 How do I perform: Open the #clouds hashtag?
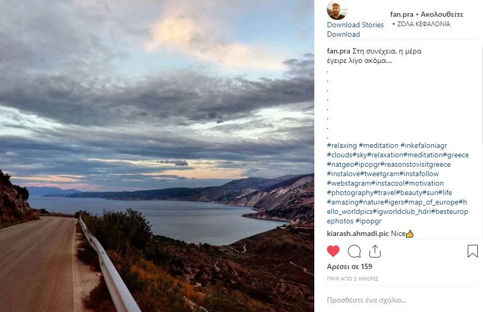pos(339,155)
